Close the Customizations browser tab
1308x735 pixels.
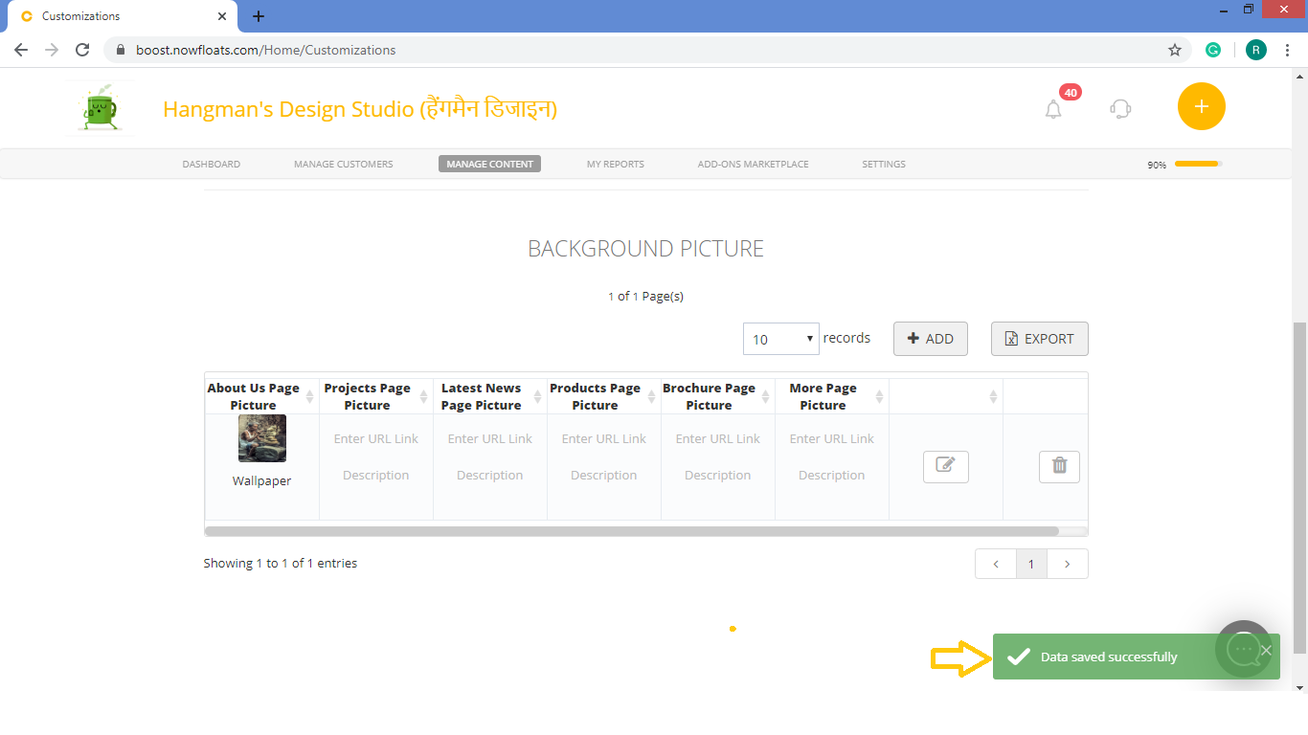(222, 16)
